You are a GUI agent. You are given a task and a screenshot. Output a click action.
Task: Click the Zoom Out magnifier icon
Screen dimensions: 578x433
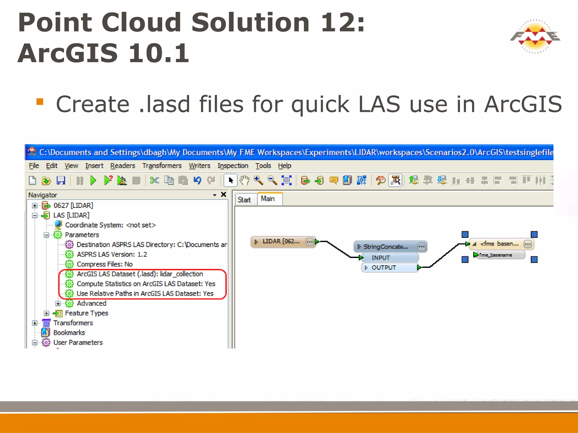[x=272, y=180]
